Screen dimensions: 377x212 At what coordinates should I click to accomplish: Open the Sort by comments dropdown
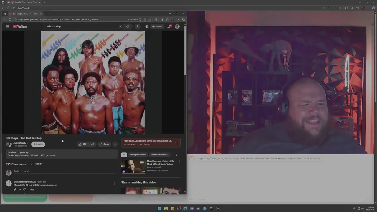click(37, 164)
